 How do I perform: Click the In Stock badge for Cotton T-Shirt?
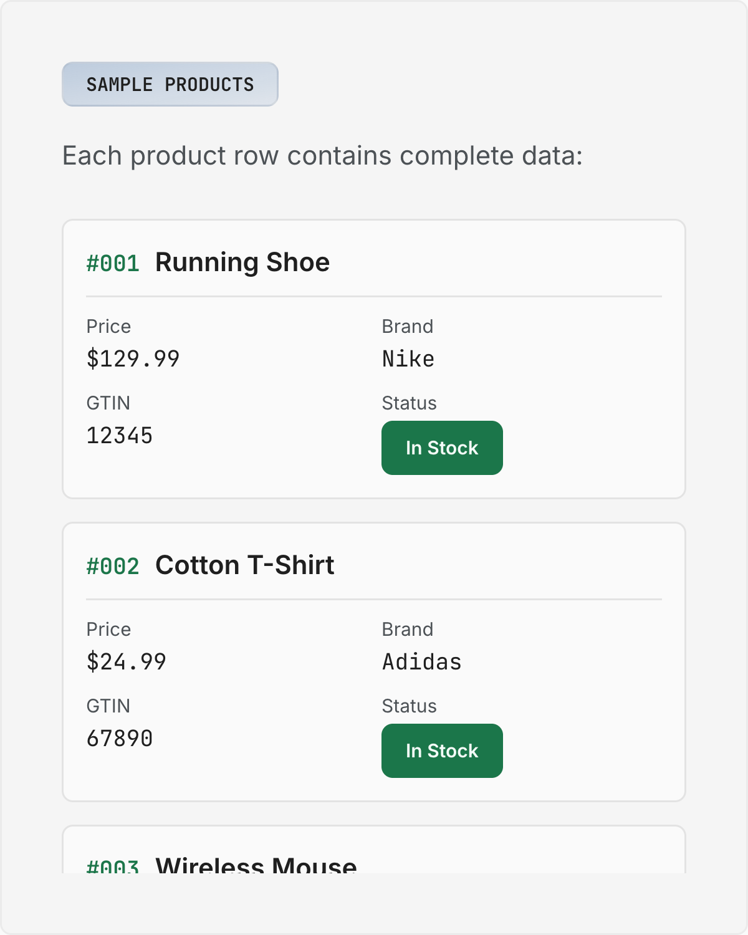(442, 750)
